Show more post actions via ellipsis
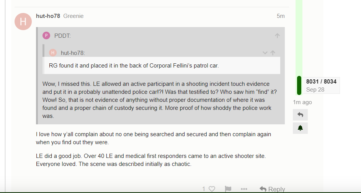The width and height of the screenshot is (361, 193). pos(244,189)
